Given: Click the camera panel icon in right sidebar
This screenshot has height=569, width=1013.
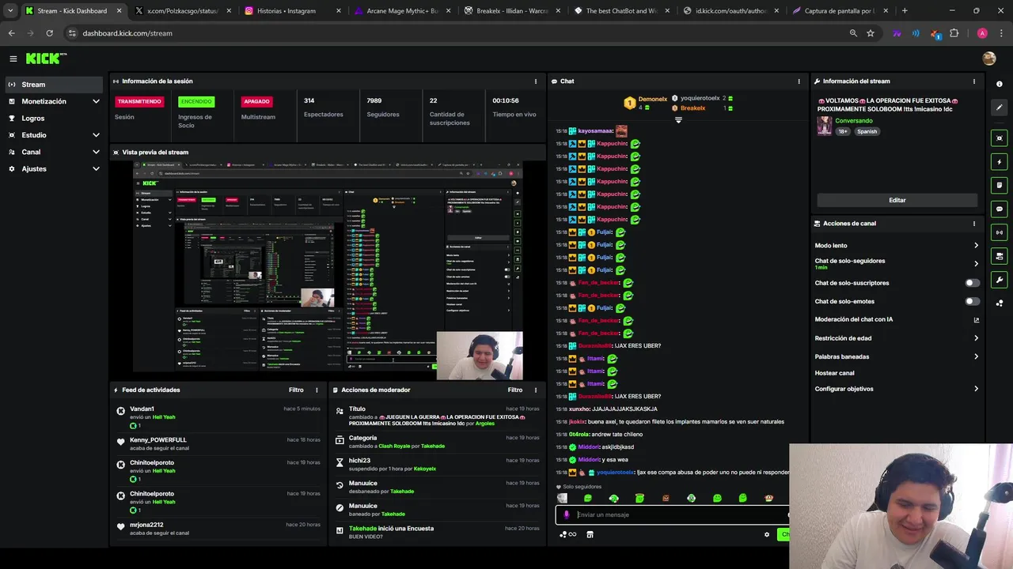Looking at the screenshot, I should pos(1000,256).
